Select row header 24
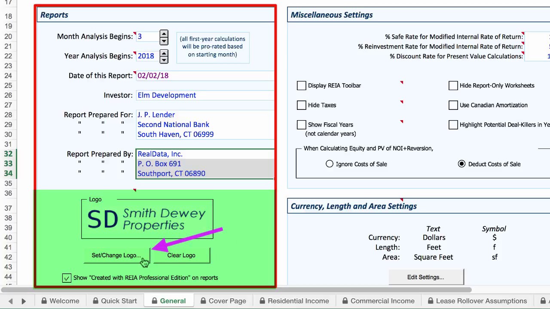Image resolution: width=550 pixels, height=309 pixels. point(9,76)
